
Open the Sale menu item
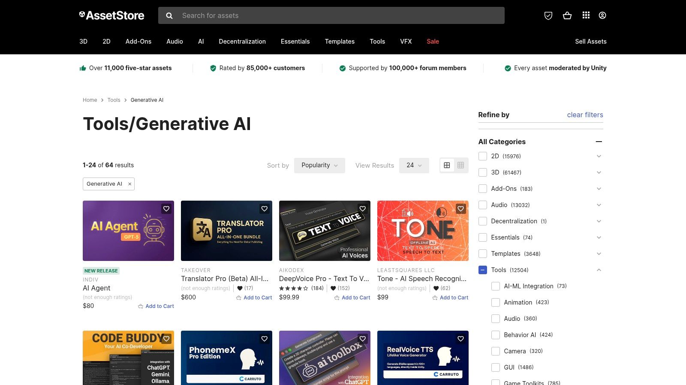pyautogui.click(x=433, y=41)
